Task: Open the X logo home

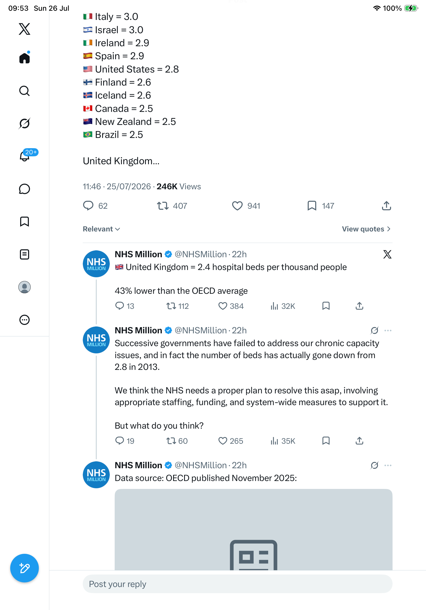Action: click(x=25, y=29)
